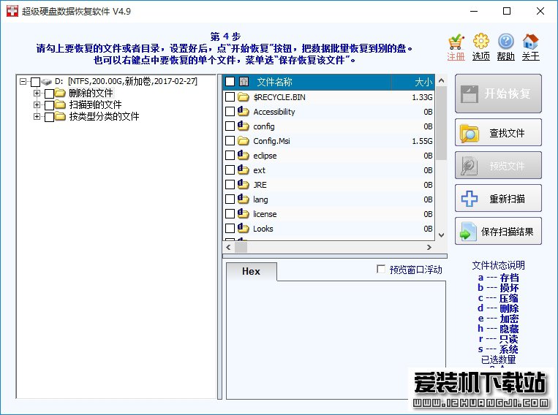Click the 大小 column header
Viewport: 558px width, 415px height.
coord(423,82)
